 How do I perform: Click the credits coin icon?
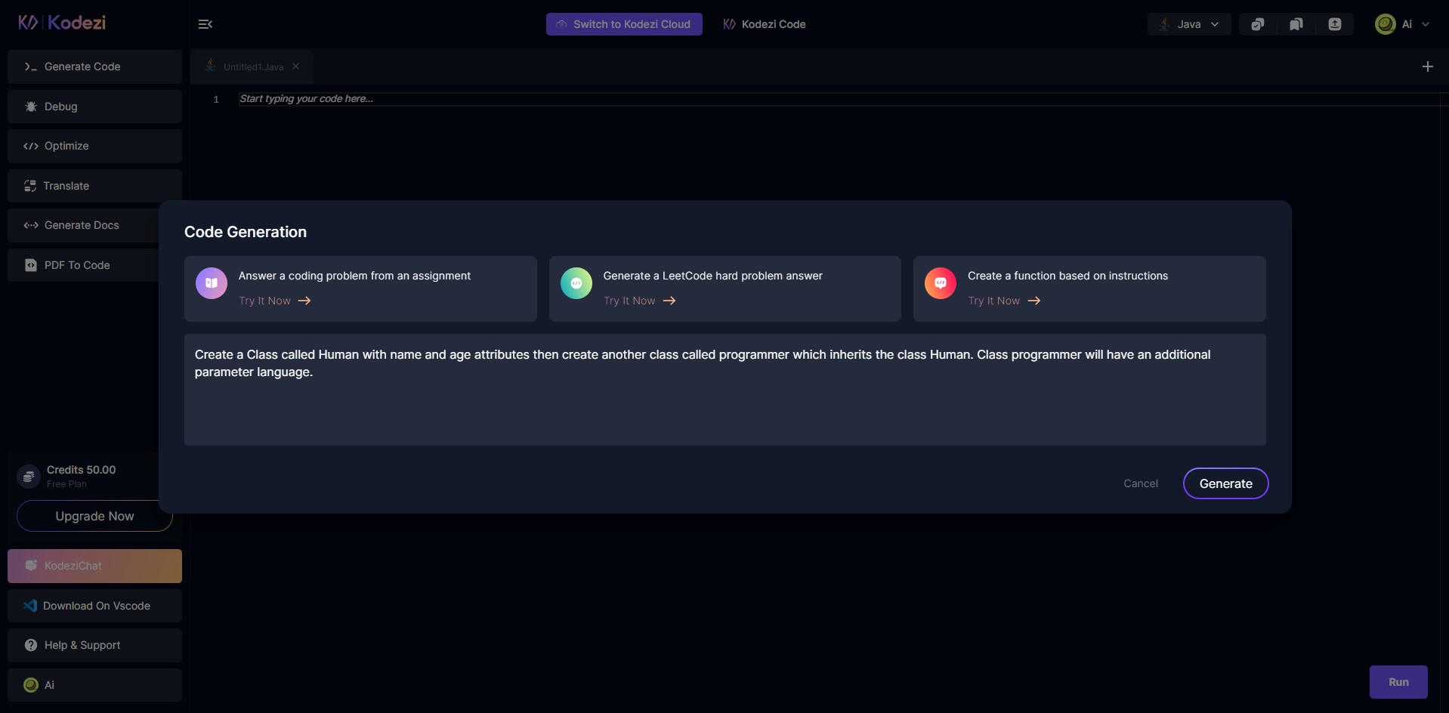(29, 476)
